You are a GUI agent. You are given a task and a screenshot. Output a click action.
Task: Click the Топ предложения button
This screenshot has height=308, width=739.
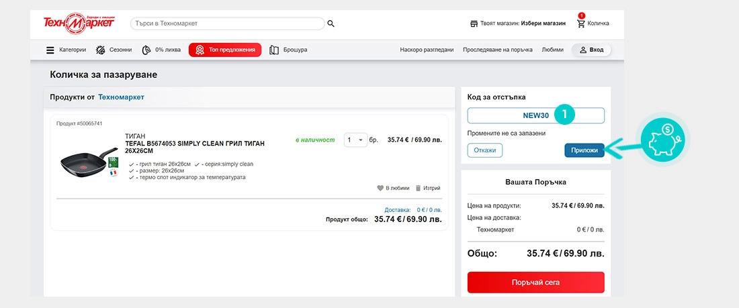click(x=225, y=50)
